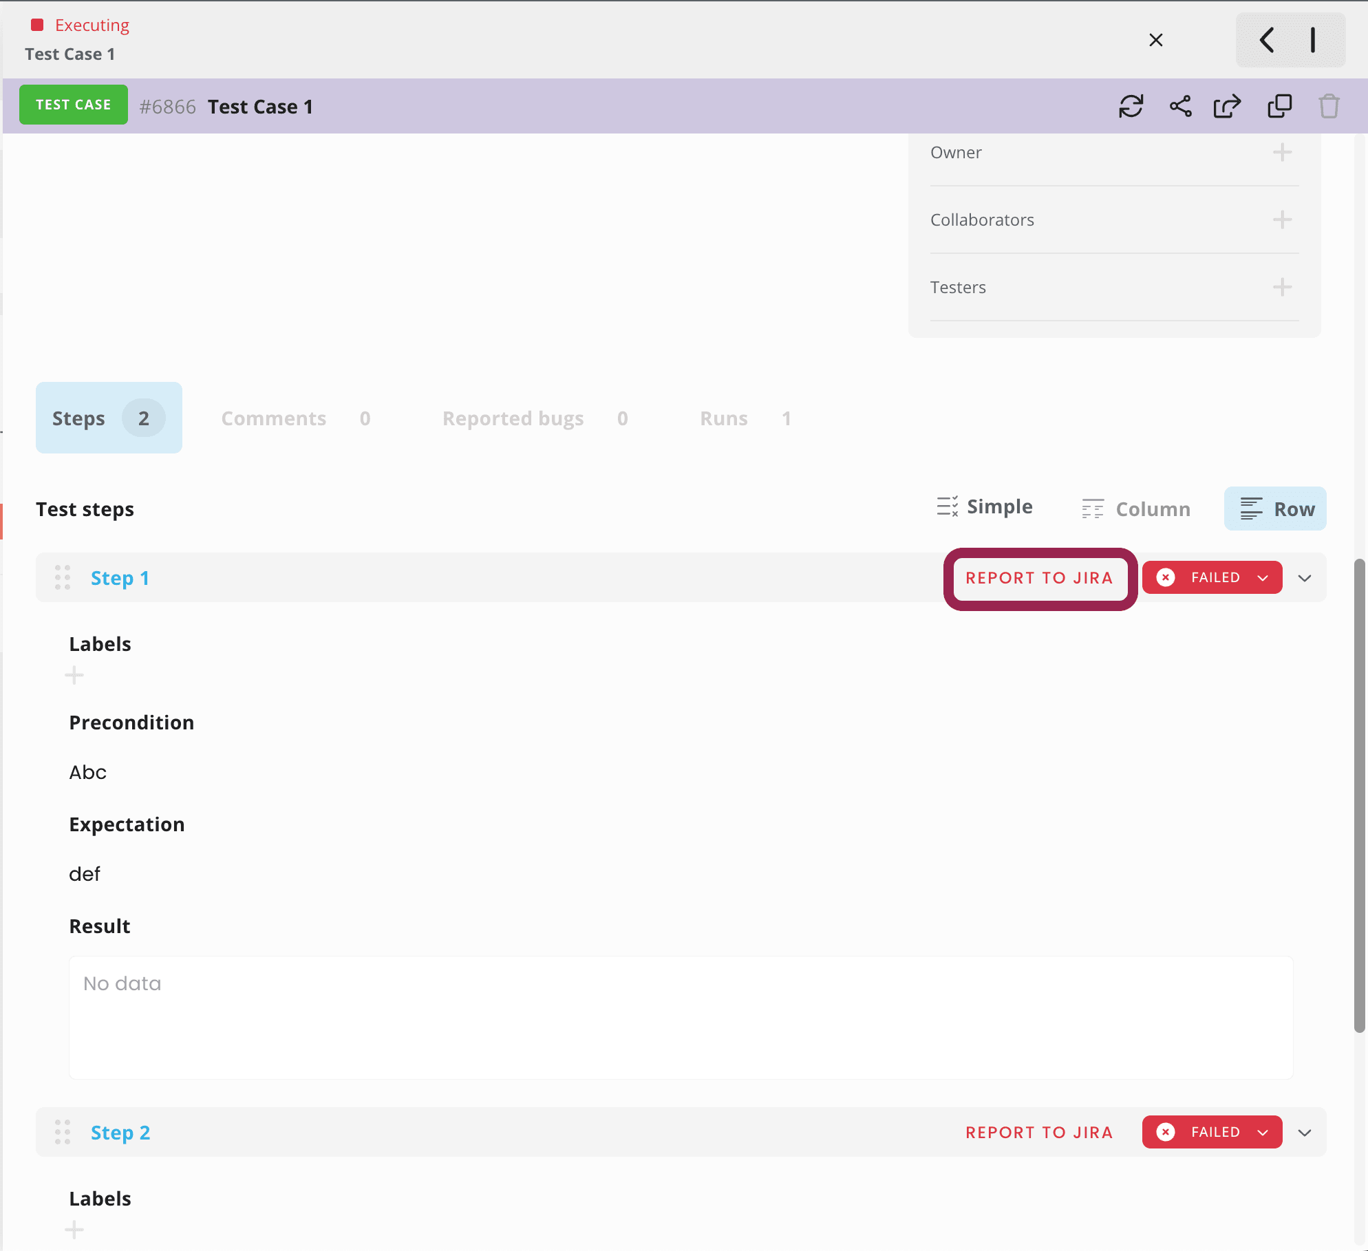Click the refresh sync icon in header
Image resolution: width=1368 pixels, height=1251 pixels.
point(1131,107)
